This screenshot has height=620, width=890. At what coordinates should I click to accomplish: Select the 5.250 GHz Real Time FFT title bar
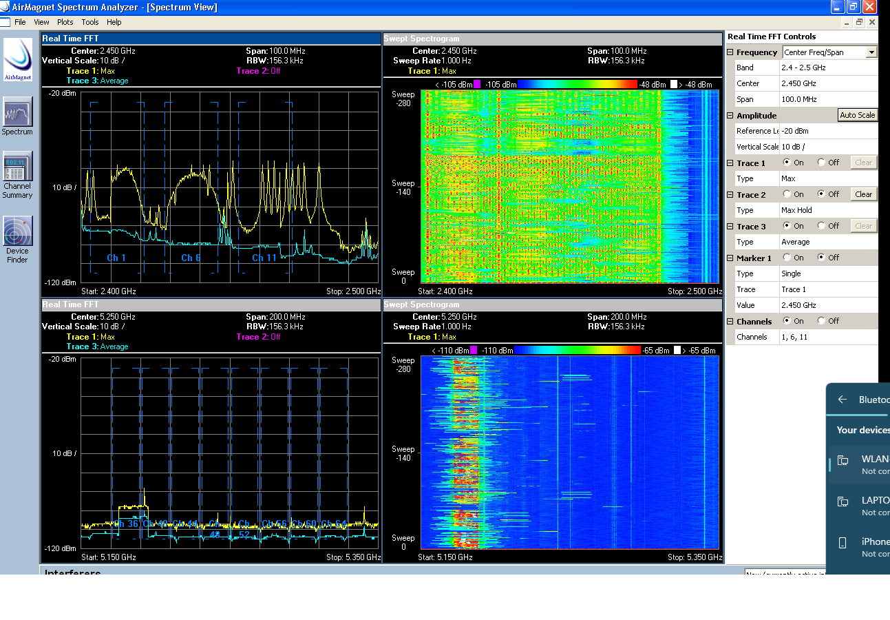click(x=211, y=304)
